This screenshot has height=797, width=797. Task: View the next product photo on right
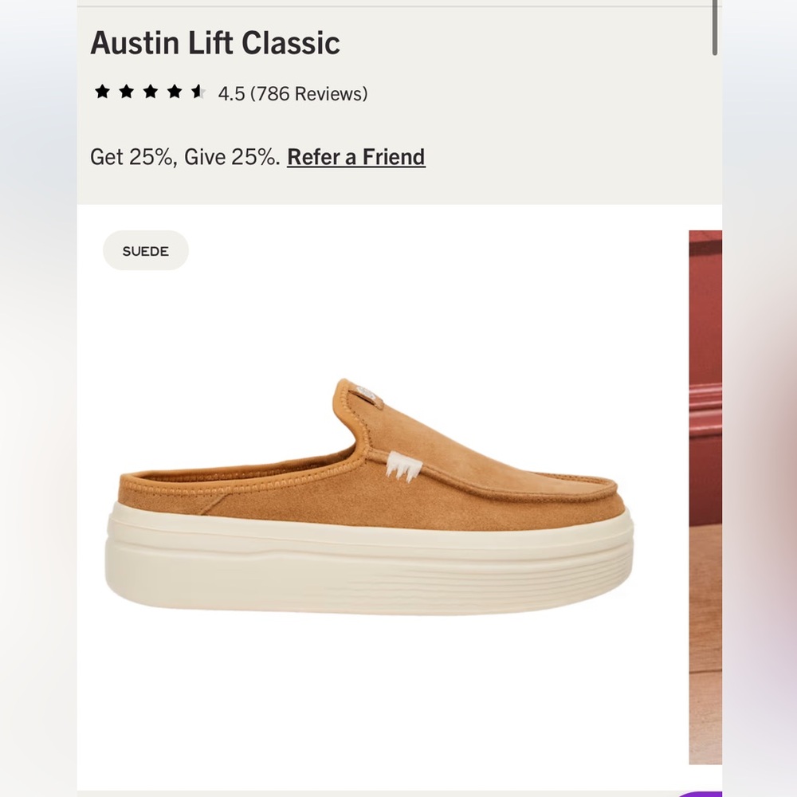[x=705, y=497]
